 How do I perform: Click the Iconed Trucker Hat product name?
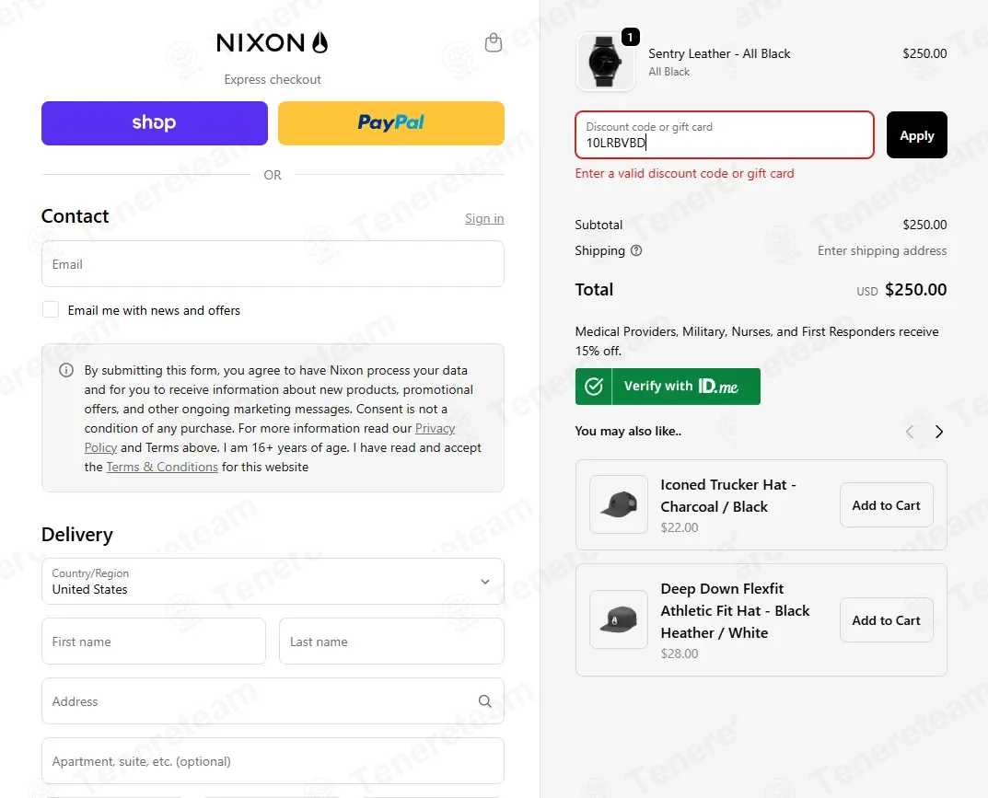pos(728,496)
